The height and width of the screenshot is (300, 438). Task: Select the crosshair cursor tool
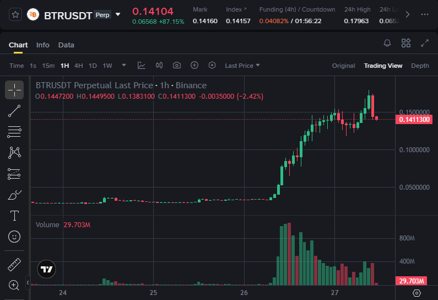coord(14,90)
